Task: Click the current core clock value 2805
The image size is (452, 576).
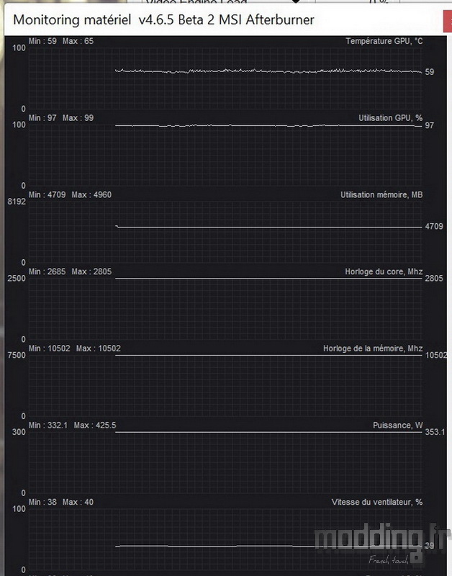Action: pyautogui.click(x=434, y=279)
